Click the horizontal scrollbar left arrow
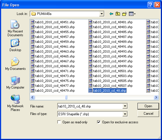Image resolution: width=162 pixels, height=140 pixels. pos(33,97)
